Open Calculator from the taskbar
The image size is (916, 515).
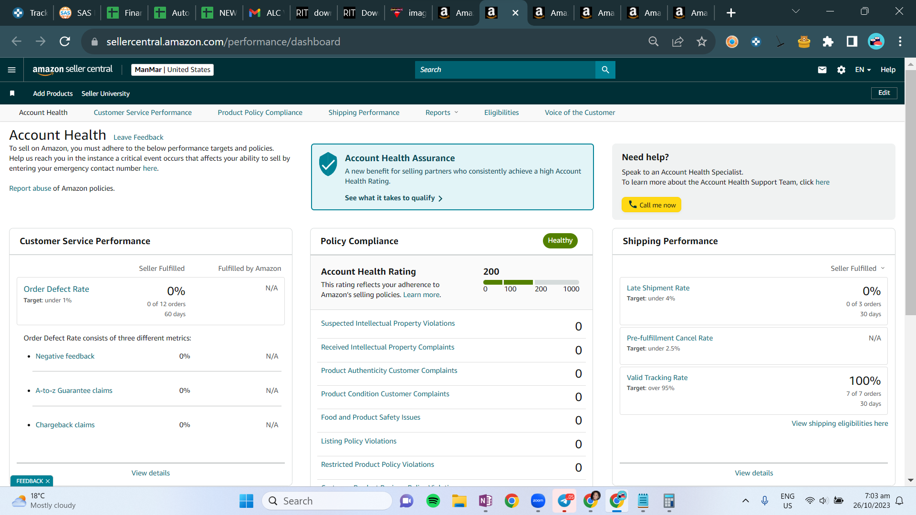[x=669, y=501]
